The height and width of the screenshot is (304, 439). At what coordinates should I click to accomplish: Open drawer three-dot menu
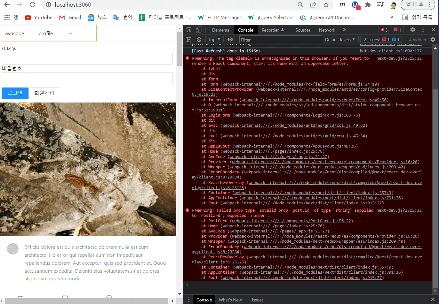point(189,300)
